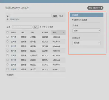Click sort arrow on the 面积 column

click(x=64, y=32)
